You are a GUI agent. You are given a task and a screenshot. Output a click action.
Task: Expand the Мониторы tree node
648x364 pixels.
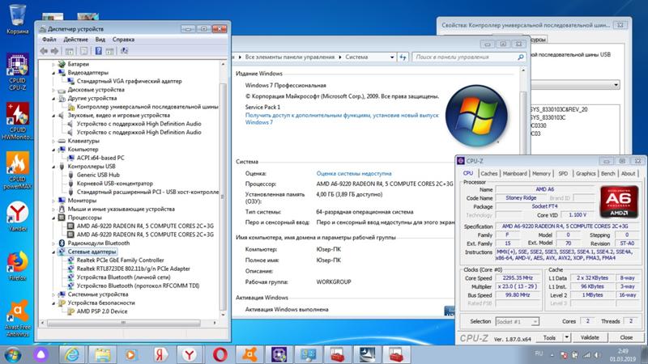pyautogui.click(x=53, y=201)
